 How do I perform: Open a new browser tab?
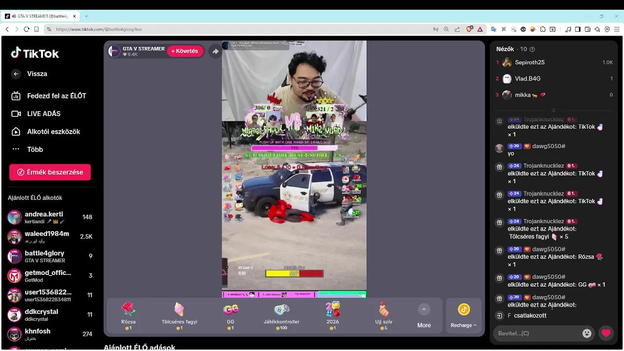[x=86, y=16]
